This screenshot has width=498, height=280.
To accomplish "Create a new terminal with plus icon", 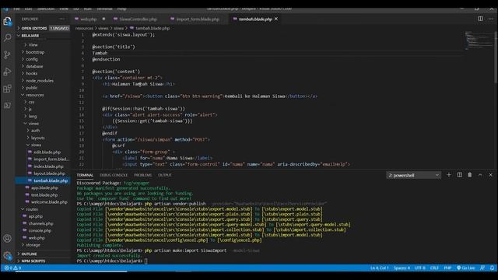I will 449,175.
